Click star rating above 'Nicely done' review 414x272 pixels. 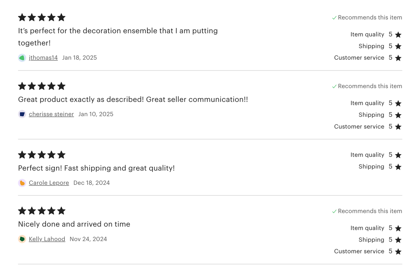42,211
